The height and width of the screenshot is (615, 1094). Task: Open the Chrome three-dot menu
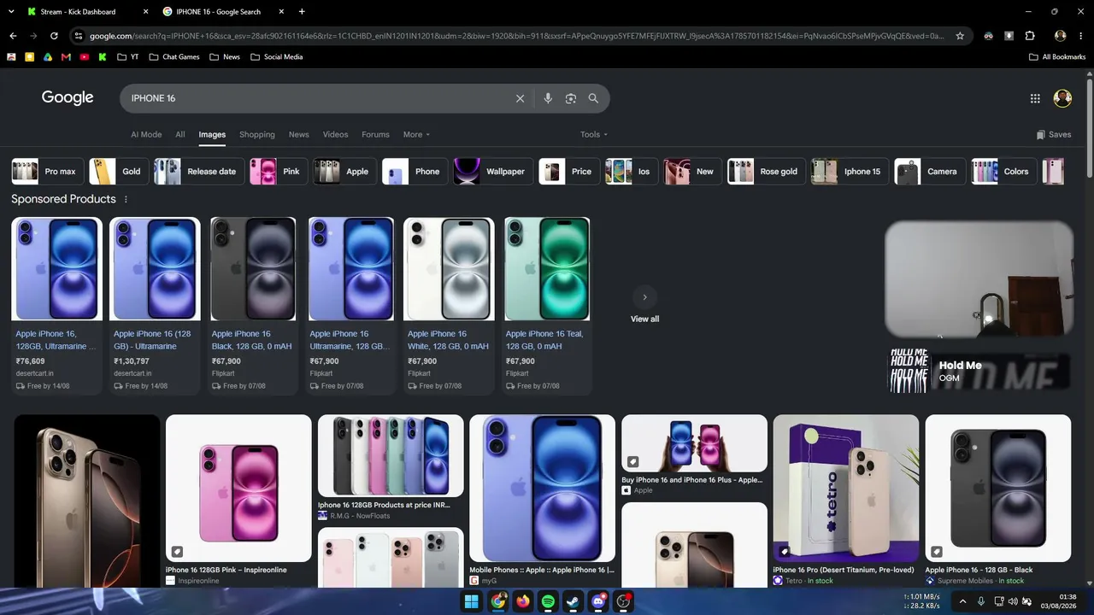click(x=1080, y=36)
